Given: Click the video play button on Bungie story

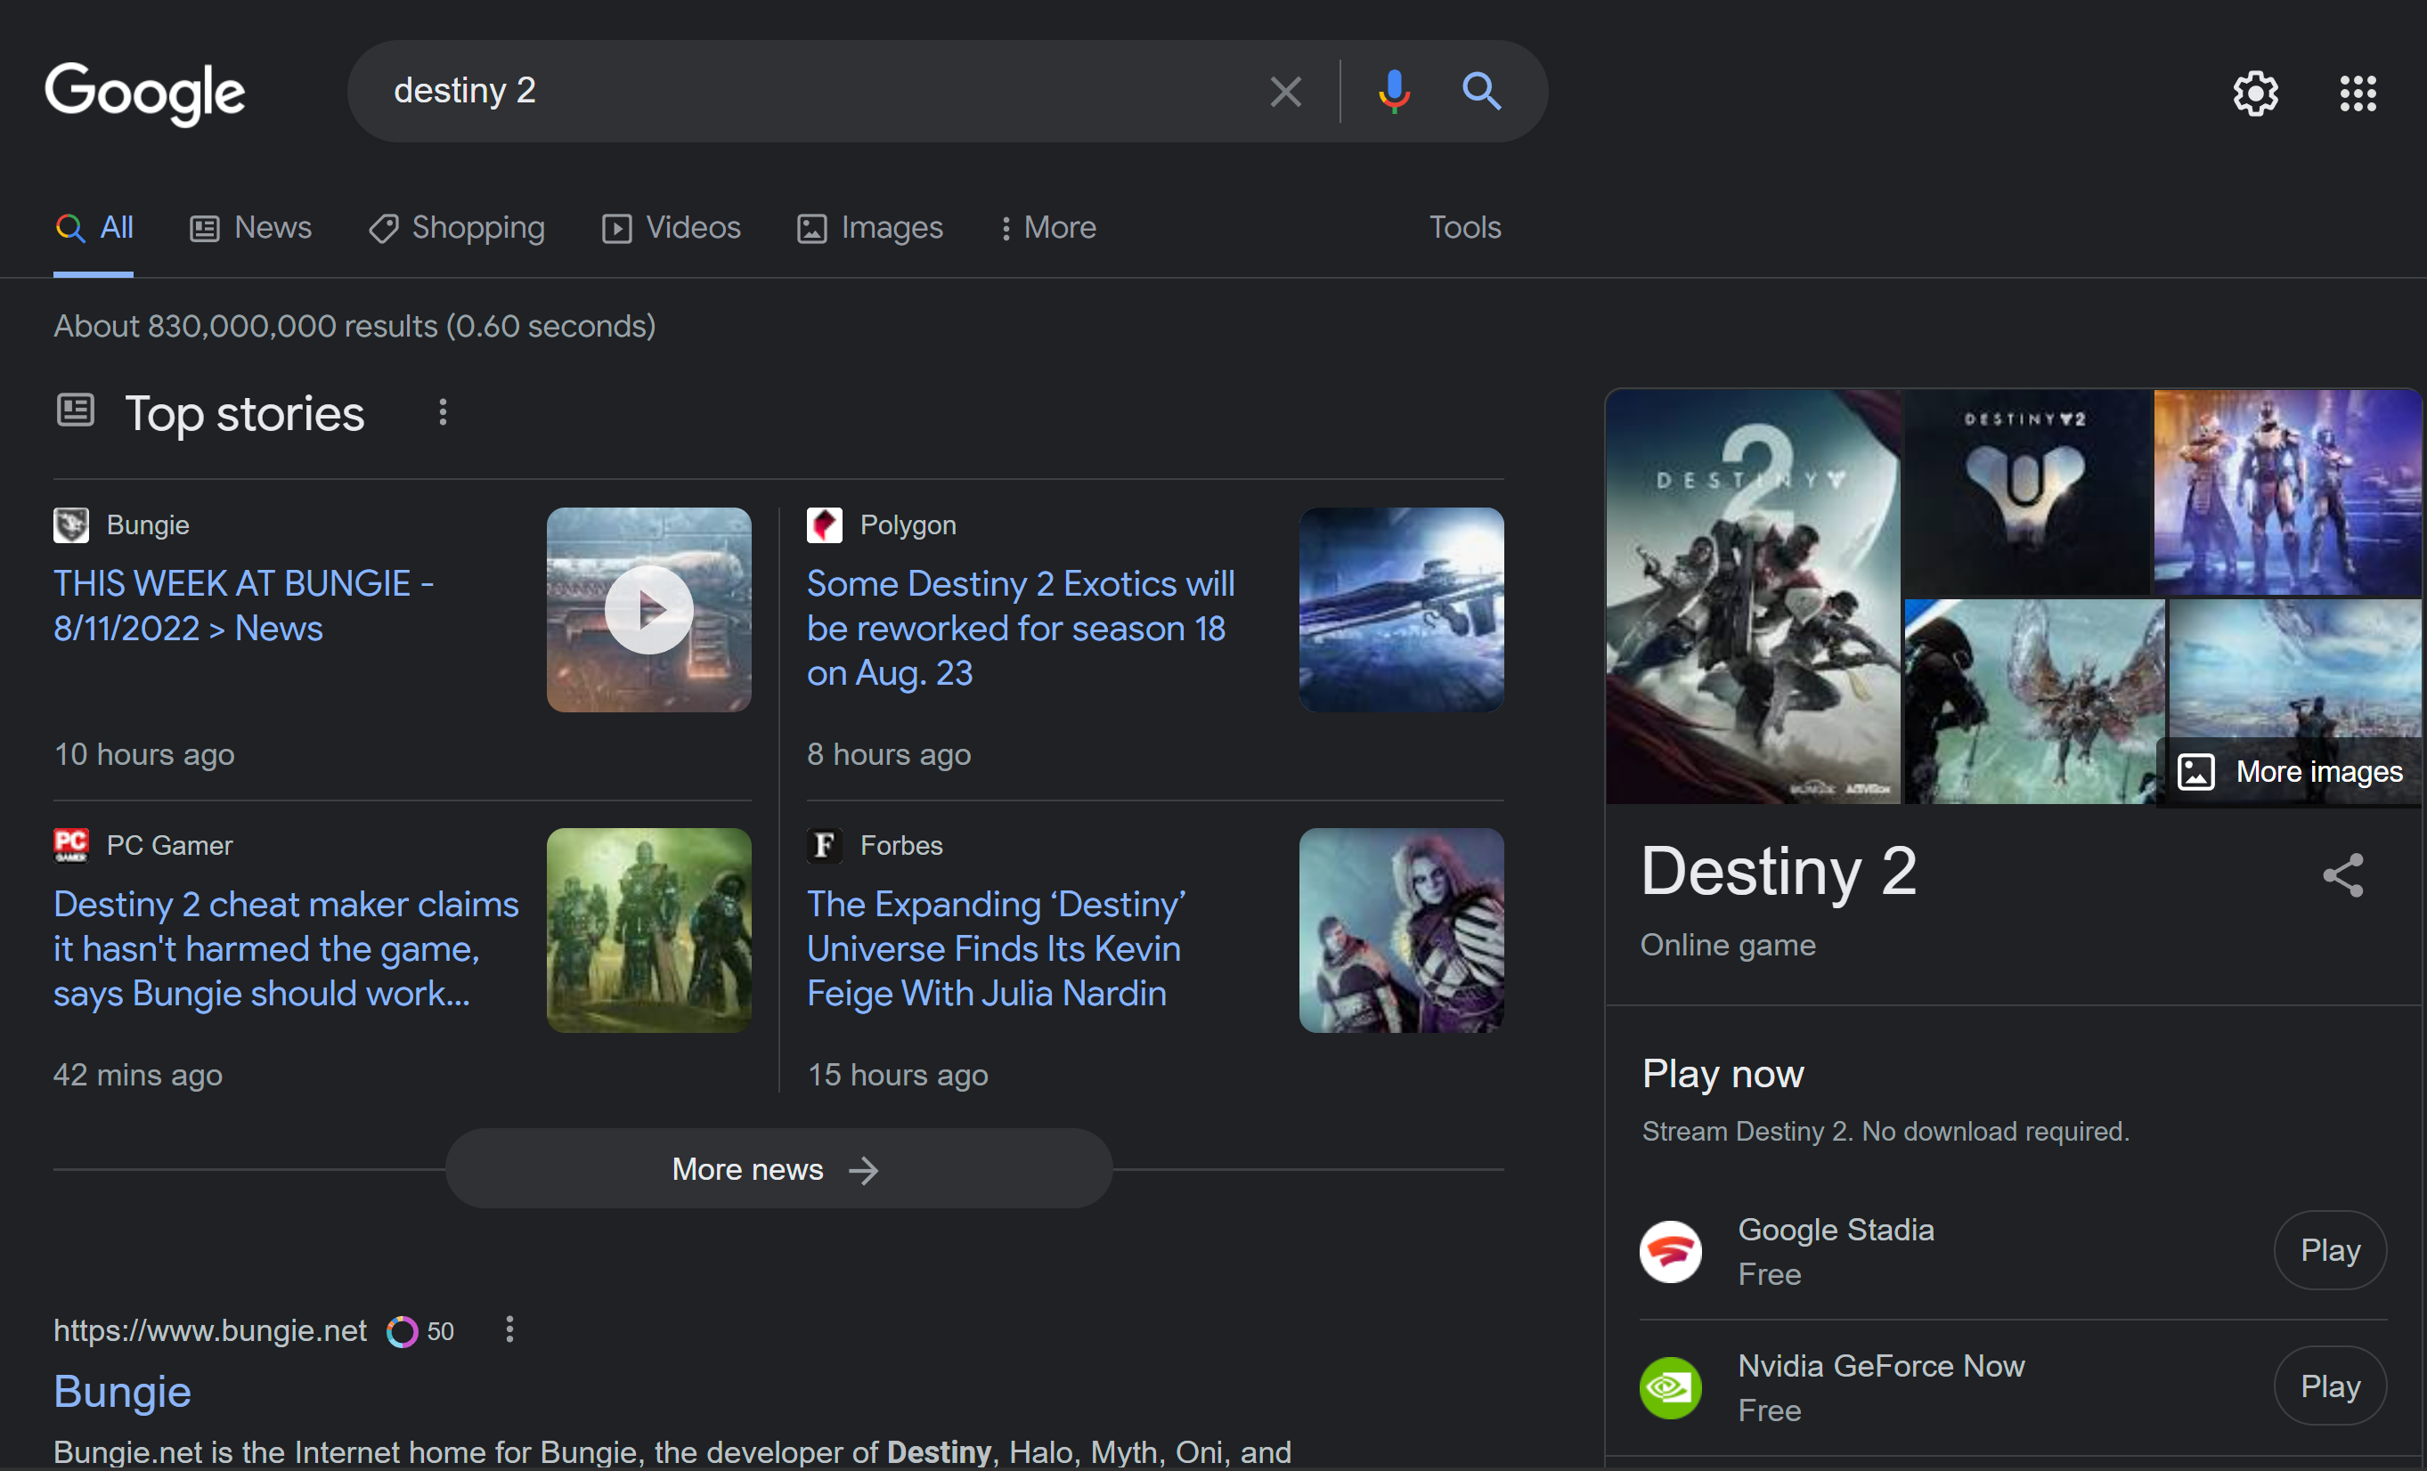Looking at the screenshot, I should coord(648,610).
